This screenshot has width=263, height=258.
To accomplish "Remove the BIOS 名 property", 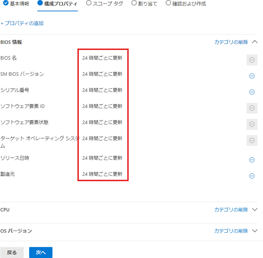I will pyautogui.click(x=252, y=60).
